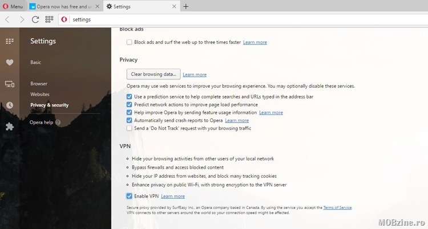Open the Opera Menu button
The width and height of the screenshot is (428, 229).
[x=13, y=6]
